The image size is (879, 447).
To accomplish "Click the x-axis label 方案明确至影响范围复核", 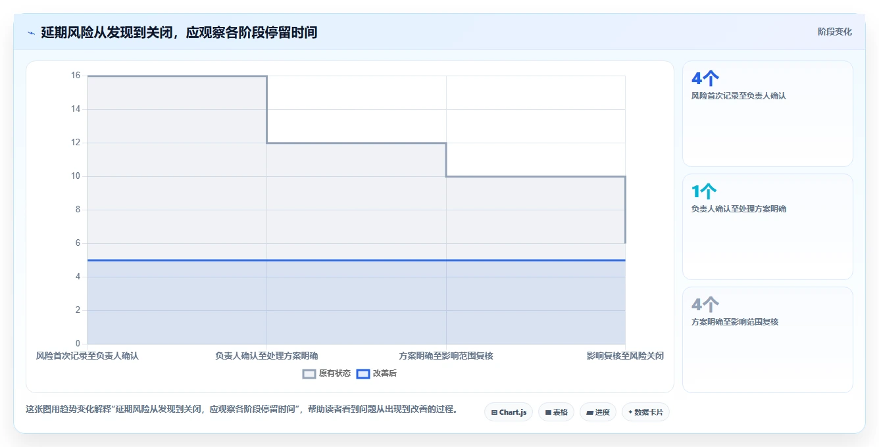I will pos(446,356).
